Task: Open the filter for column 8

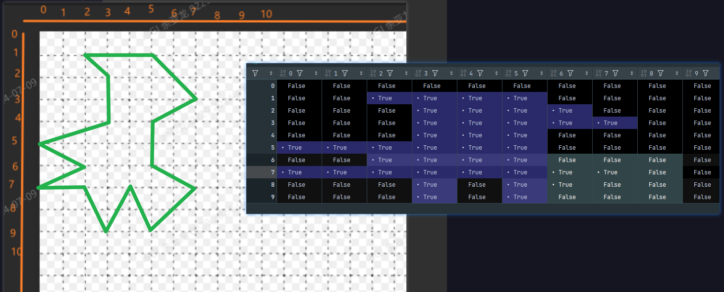Action: 661,73
